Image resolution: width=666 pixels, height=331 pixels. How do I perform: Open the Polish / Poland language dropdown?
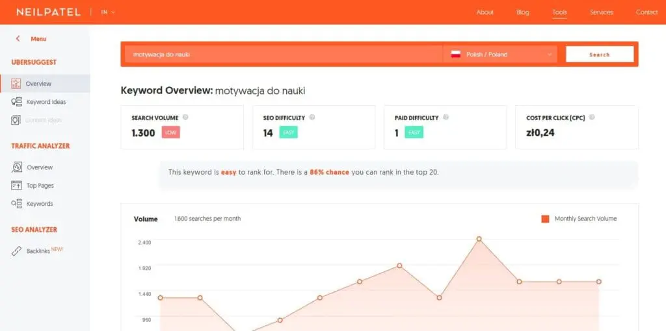[500, 55]
